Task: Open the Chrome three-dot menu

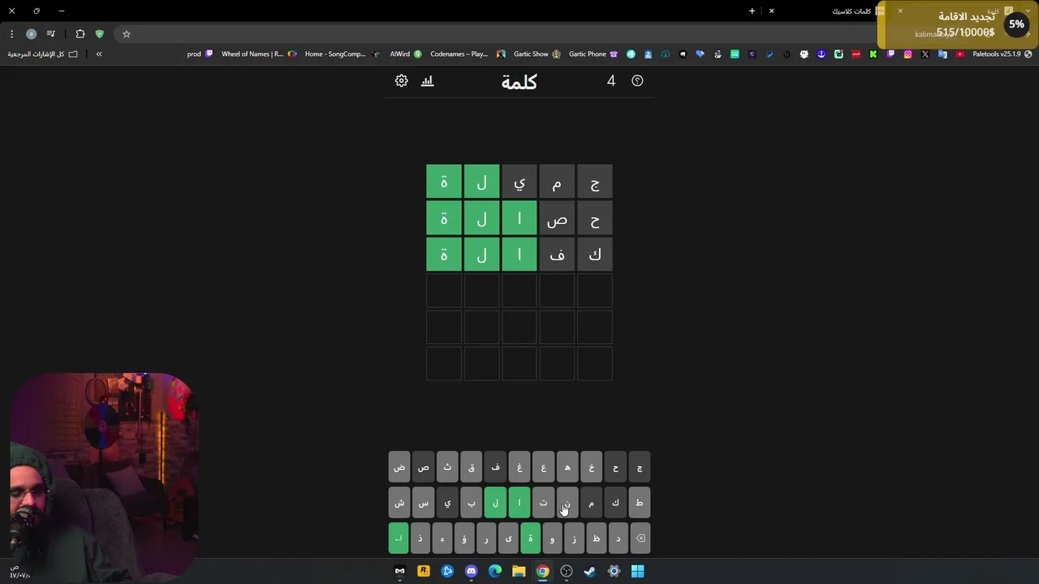Action: click(11, 34)
